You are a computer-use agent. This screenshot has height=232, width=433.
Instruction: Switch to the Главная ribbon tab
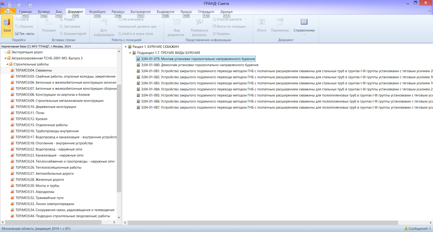pyautogui.click(x=25, y=12)
